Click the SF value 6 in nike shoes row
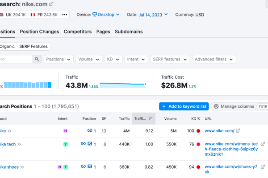The image size is (268, 178). tap(105, 167)
